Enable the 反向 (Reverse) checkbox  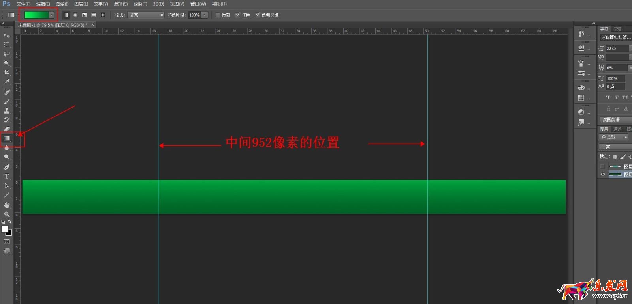217,15
